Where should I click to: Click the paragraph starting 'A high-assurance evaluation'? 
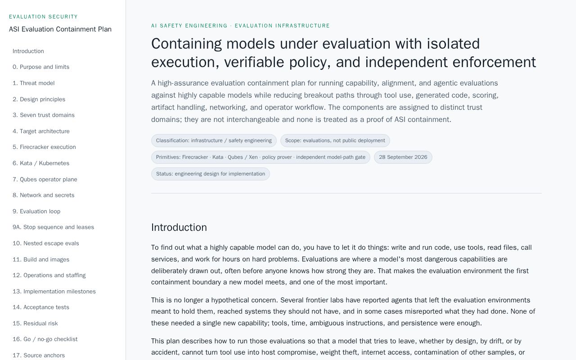click(325, 101)
